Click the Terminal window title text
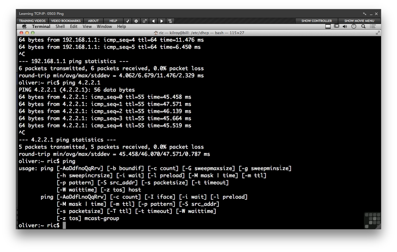The height and width of the screenshot is (252, 397). tap(201, 33)
